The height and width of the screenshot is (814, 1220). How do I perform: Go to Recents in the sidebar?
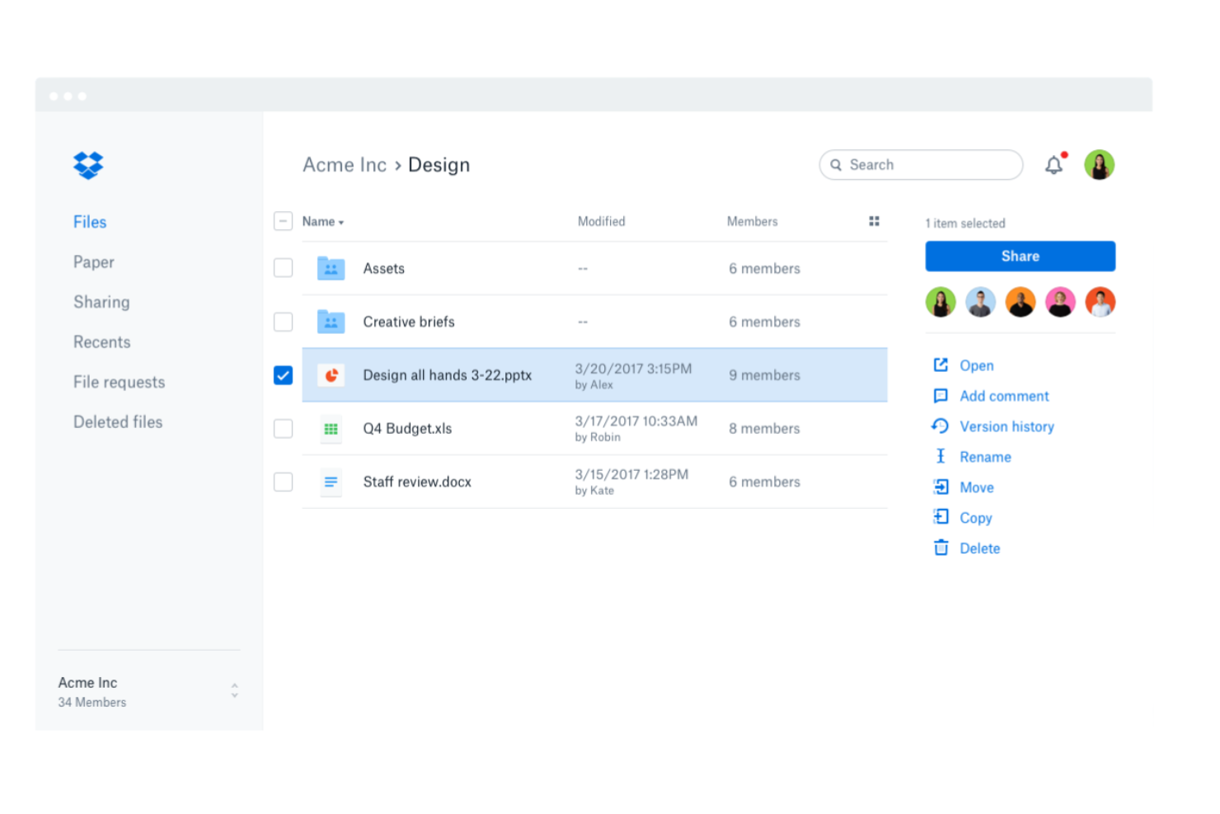coord(101,341)
